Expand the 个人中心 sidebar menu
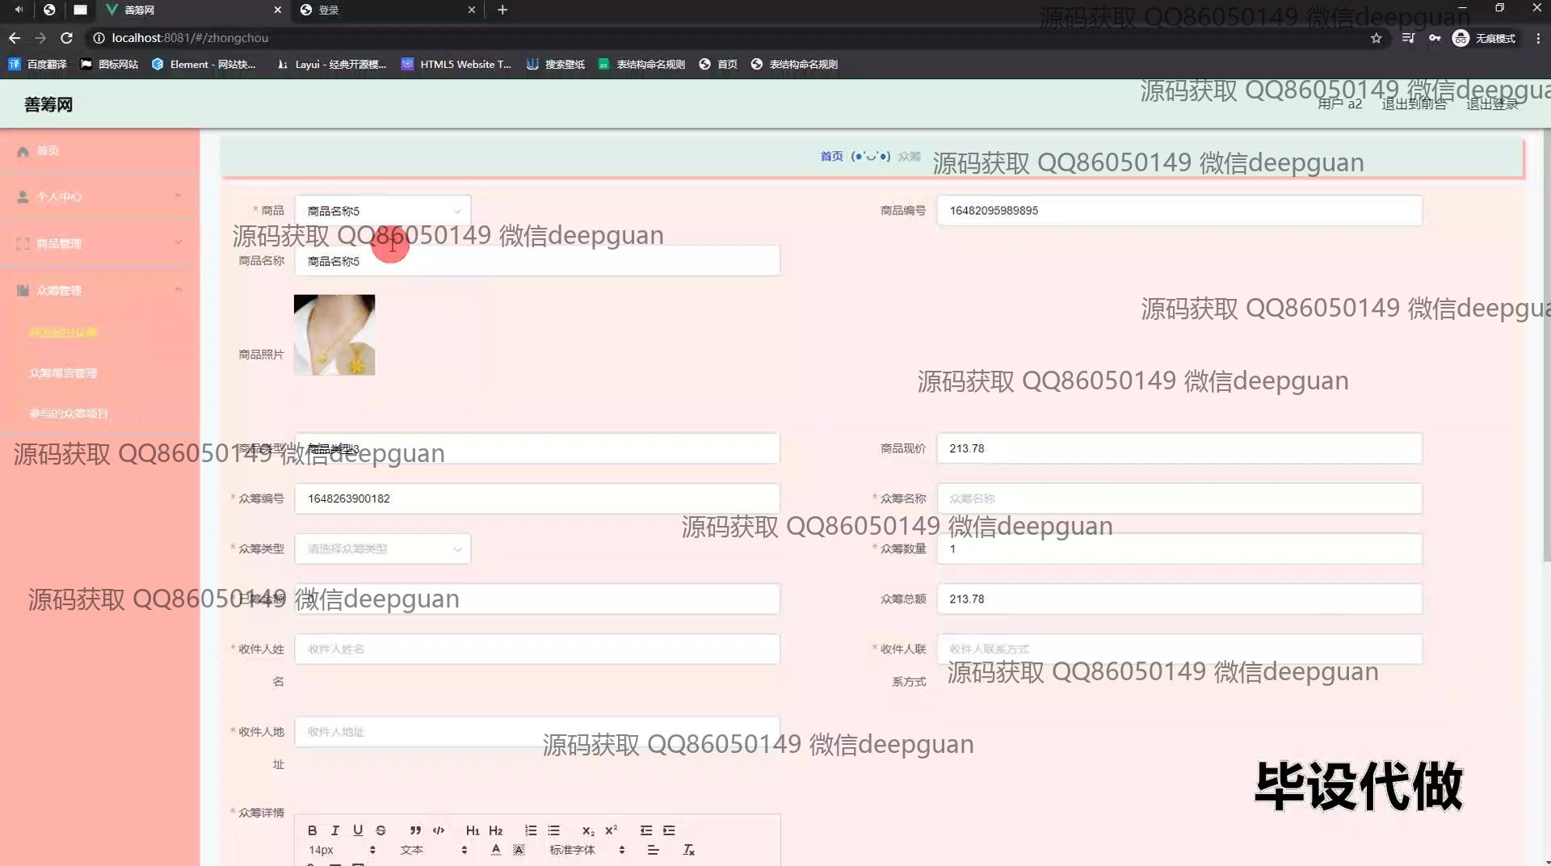The height and width of the screenshot is (866, 1551). pos(100,197)
